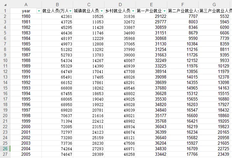Open filter dropdown for 第一产业就业 column

pos(164,11)
